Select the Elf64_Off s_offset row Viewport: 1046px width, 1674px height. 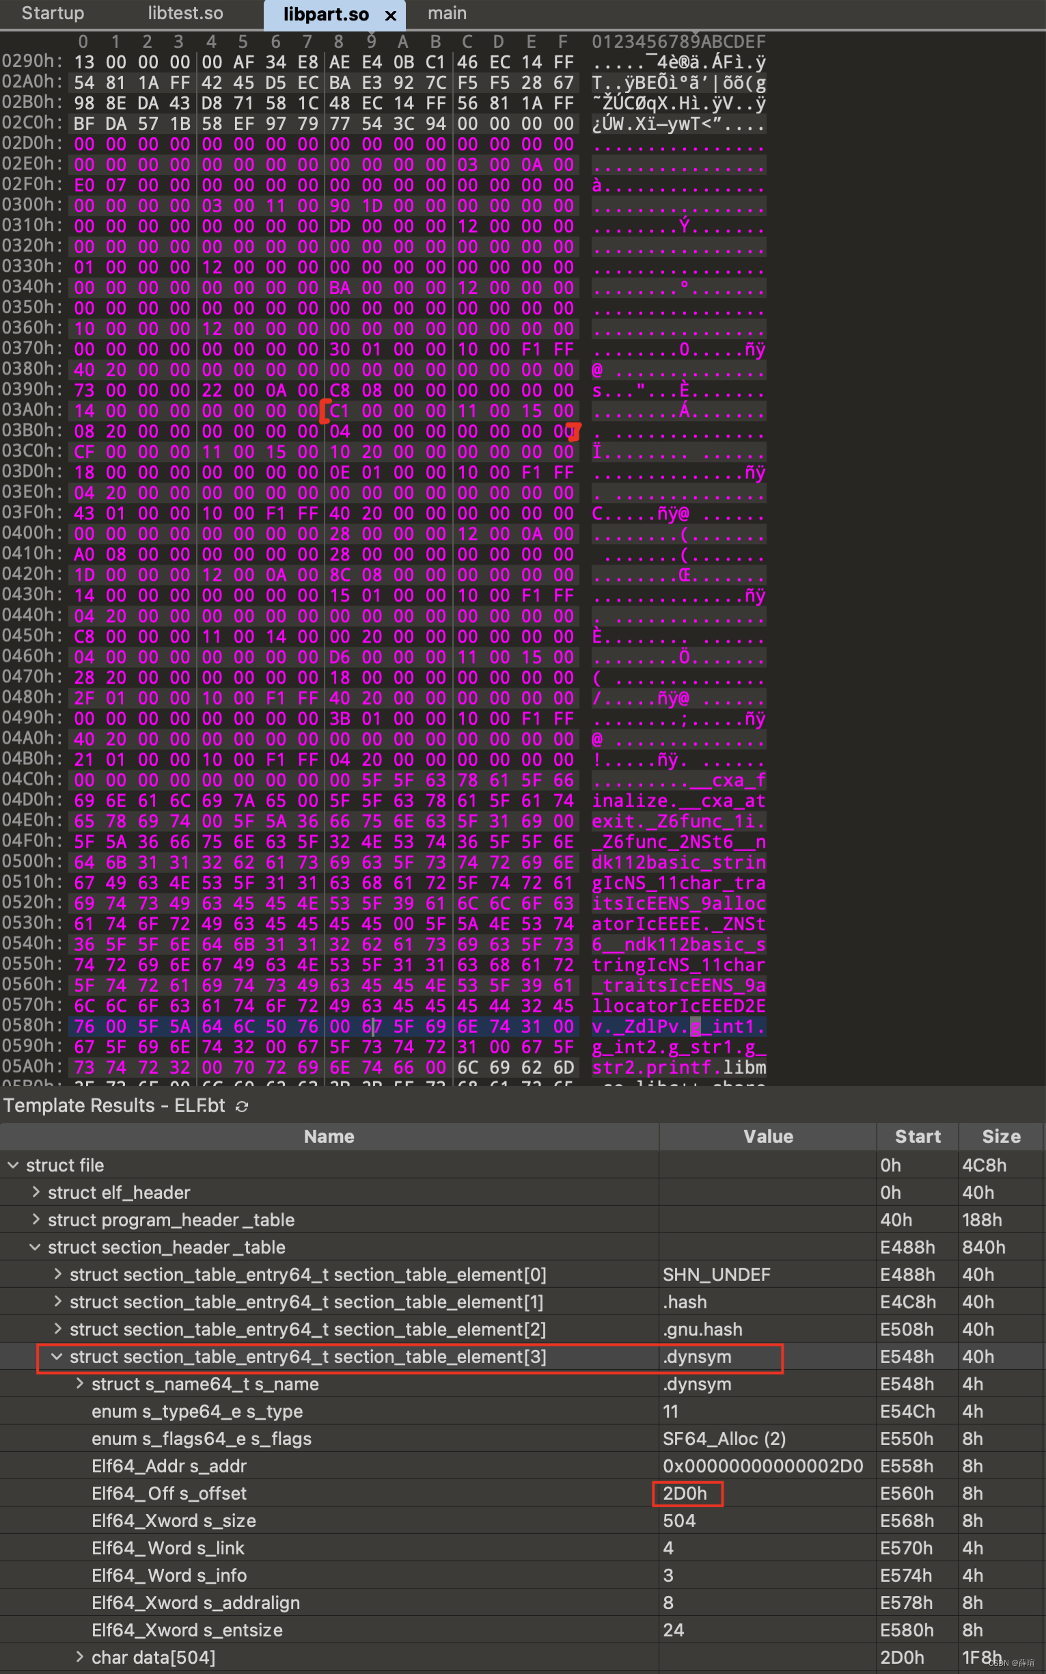point(522,1494)
